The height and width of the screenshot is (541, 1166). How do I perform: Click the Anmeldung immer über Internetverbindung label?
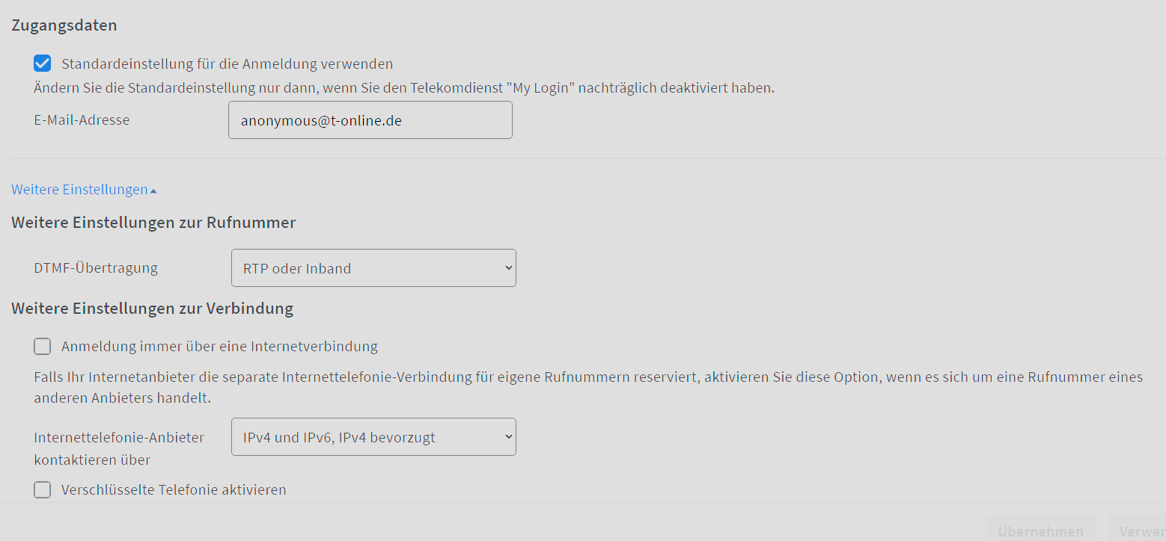[219, 346]
